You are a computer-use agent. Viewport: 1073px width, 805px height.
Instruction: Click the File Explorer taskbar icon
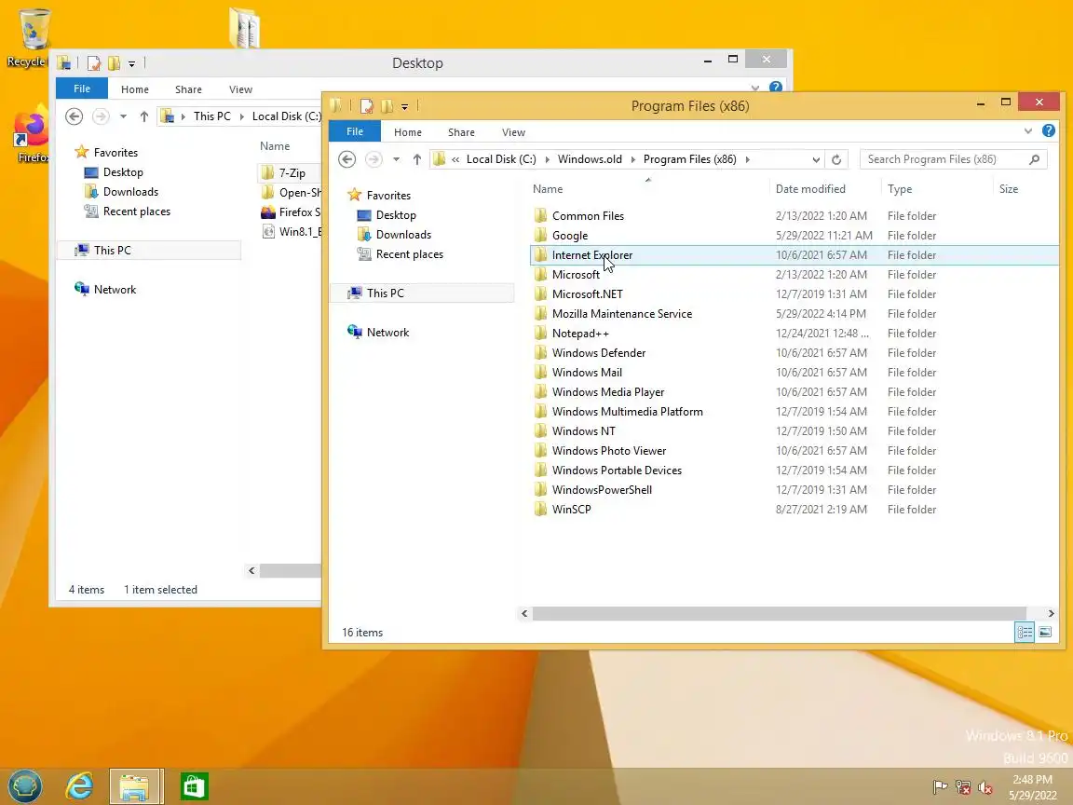click(x=135, y=785)
